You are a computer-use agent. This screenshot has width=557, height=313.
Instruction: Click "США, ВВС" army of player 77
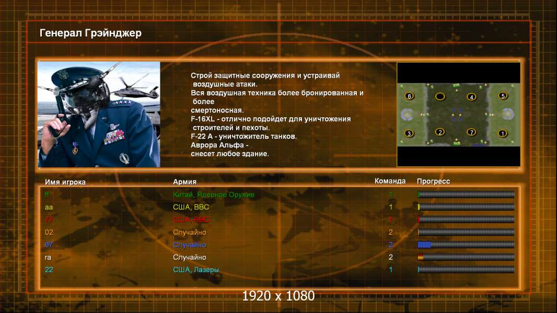click(x=191, y=220)
